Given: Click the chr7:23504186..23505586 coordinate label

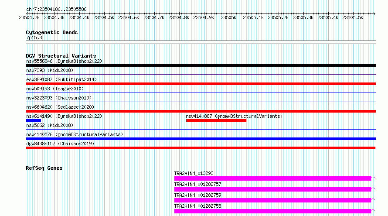Looking at the screenshot, I should coord(56,10).
